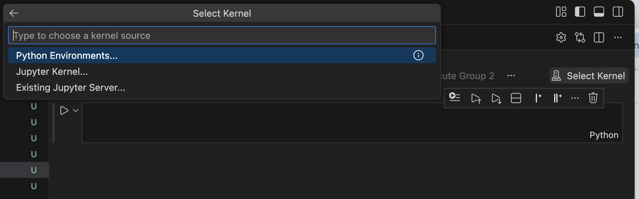The width and height of the screenshot is (639, 199).
Task: Execute cell and above icon
Action: (x=476, y=98)
